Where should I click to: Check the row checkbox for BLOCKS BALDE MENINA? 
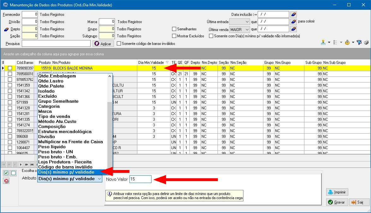pos(10,68)
